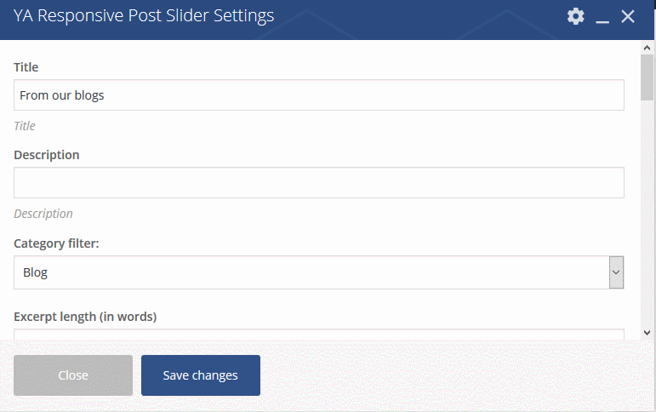Click the scrollbar track below the thumb
This screenshot has width=656, height=412.
click(x=647, y=214)
